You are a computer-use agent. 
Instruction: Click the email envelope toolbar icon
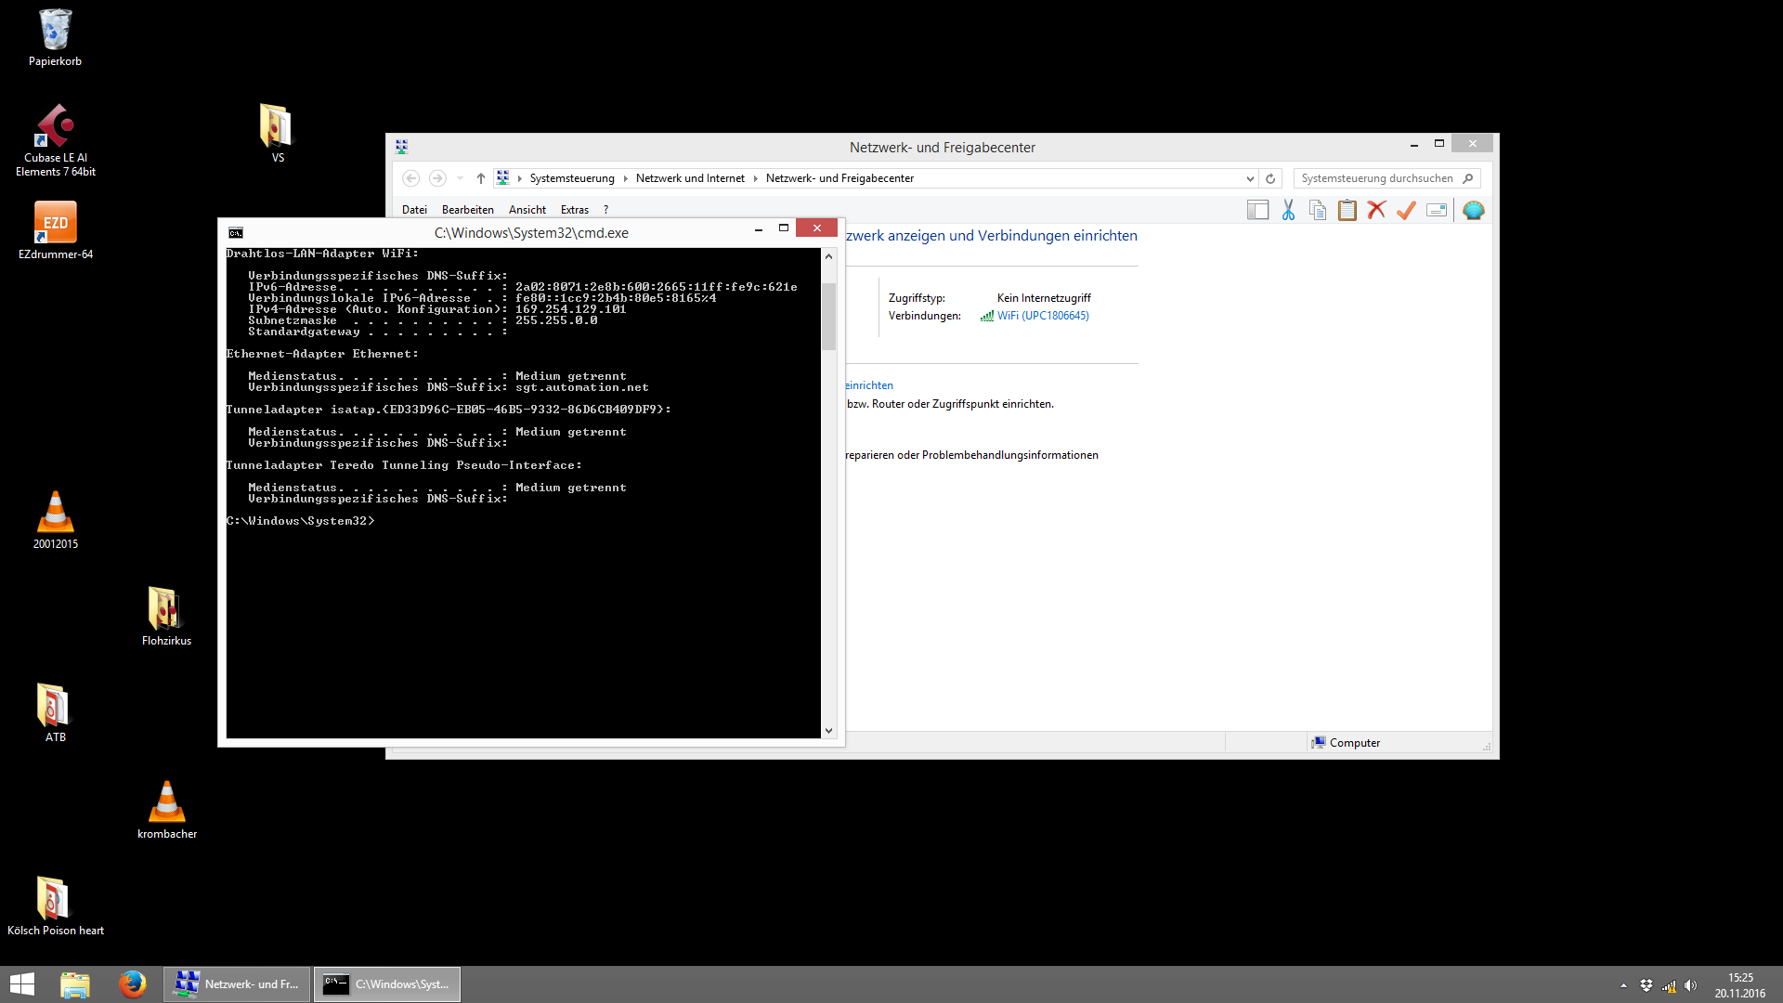(1436, 211)
